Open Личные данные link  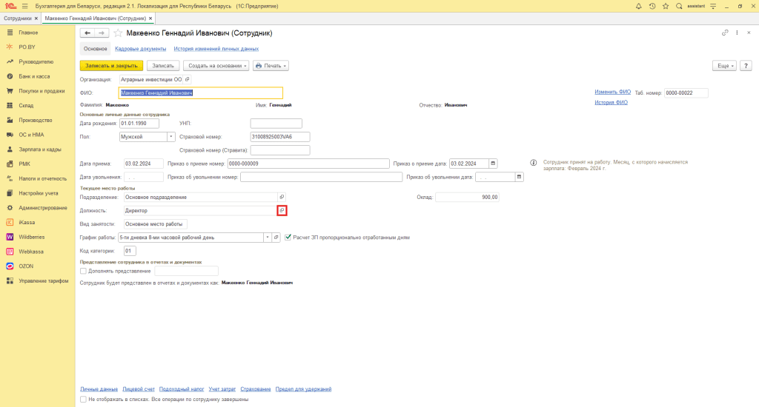coord(99,389)
